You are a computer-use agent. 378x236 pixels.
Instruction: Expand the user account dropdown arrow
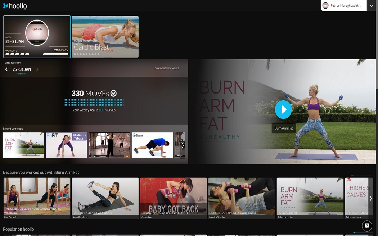coord(372,5)
